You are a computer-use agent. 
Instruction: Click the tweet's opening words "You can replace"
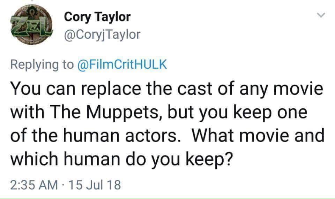tap(71, 90)
